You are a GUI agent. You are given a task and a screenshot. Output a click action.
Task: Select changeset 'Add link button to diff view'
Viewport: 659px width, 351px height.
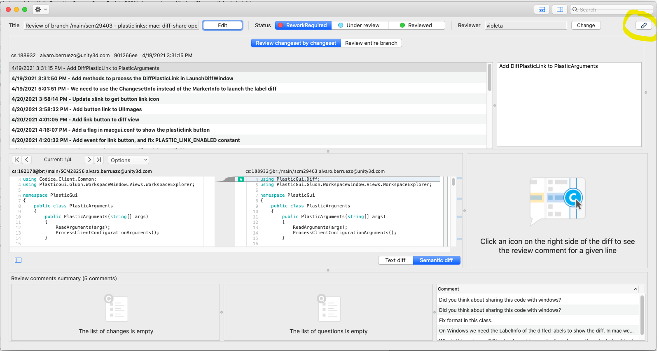pyautogui.click(x=248, y=119)
